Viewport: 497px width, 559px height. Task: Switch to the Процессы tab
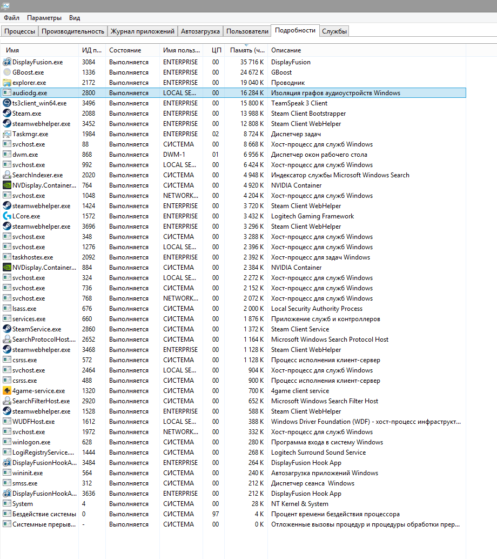pos(19,31)
